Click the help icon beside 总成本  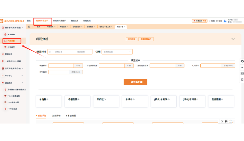134,99
